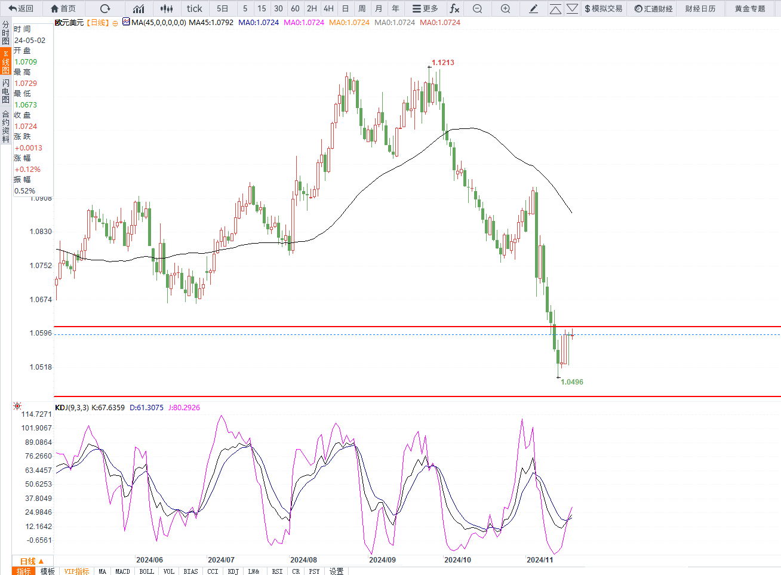
Task: Click the J:80.2926 value
Action: (184, 408)
